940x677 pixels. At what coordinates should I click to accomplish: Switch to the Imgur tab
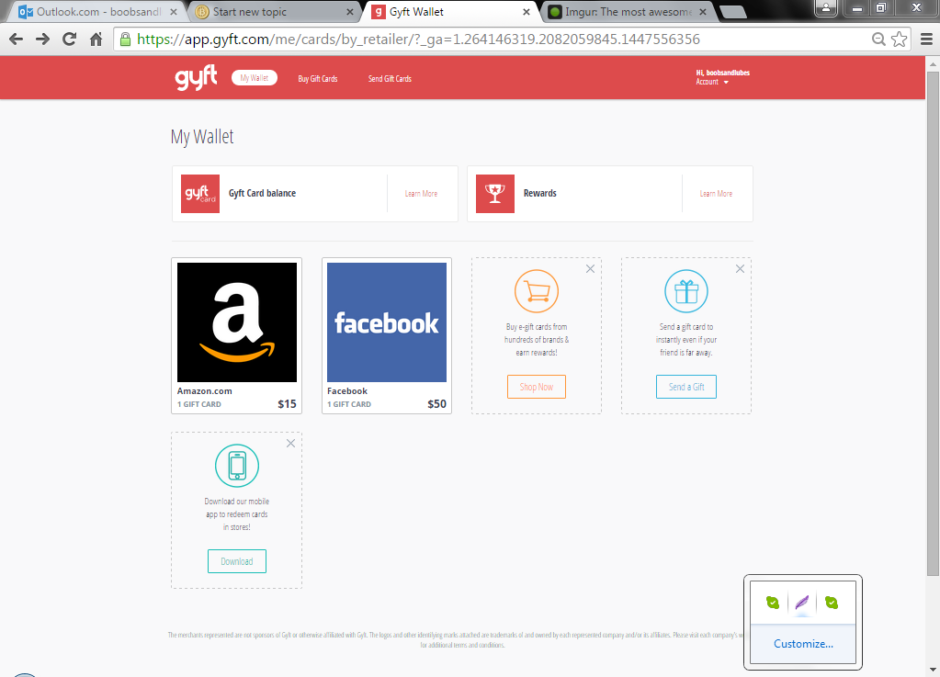627,12
